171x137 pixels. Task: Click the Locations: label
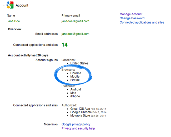(68, 60)
